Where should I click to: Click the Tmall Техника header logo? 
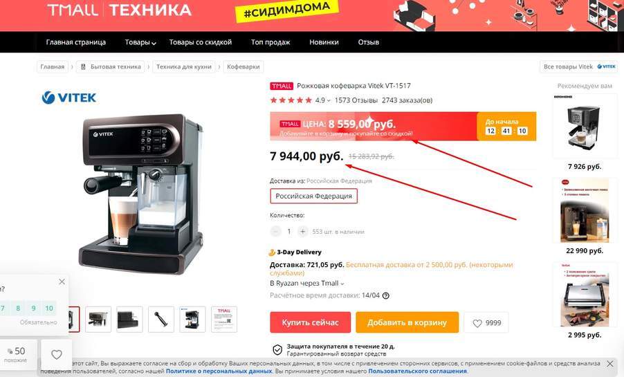tap(119, 10)
